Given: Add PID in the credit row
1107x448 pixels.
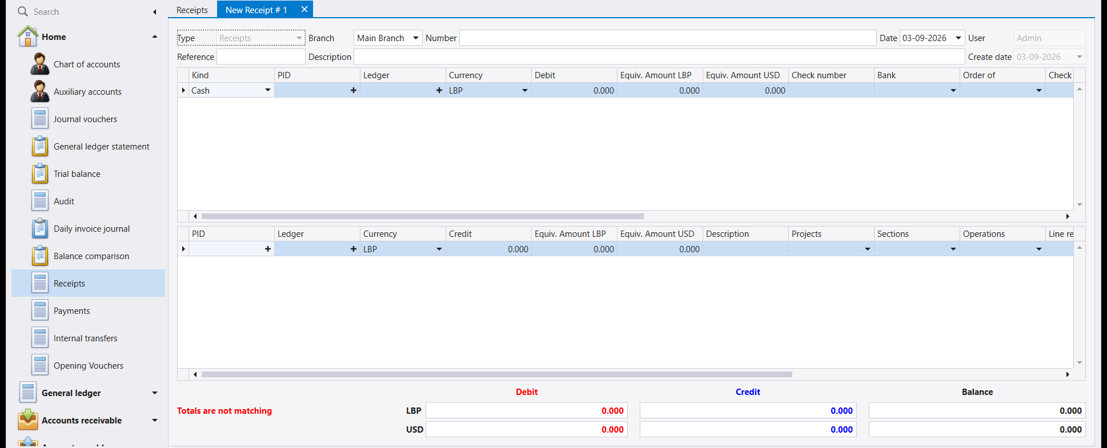Looking at the screenshot, I should coord(268,249).
